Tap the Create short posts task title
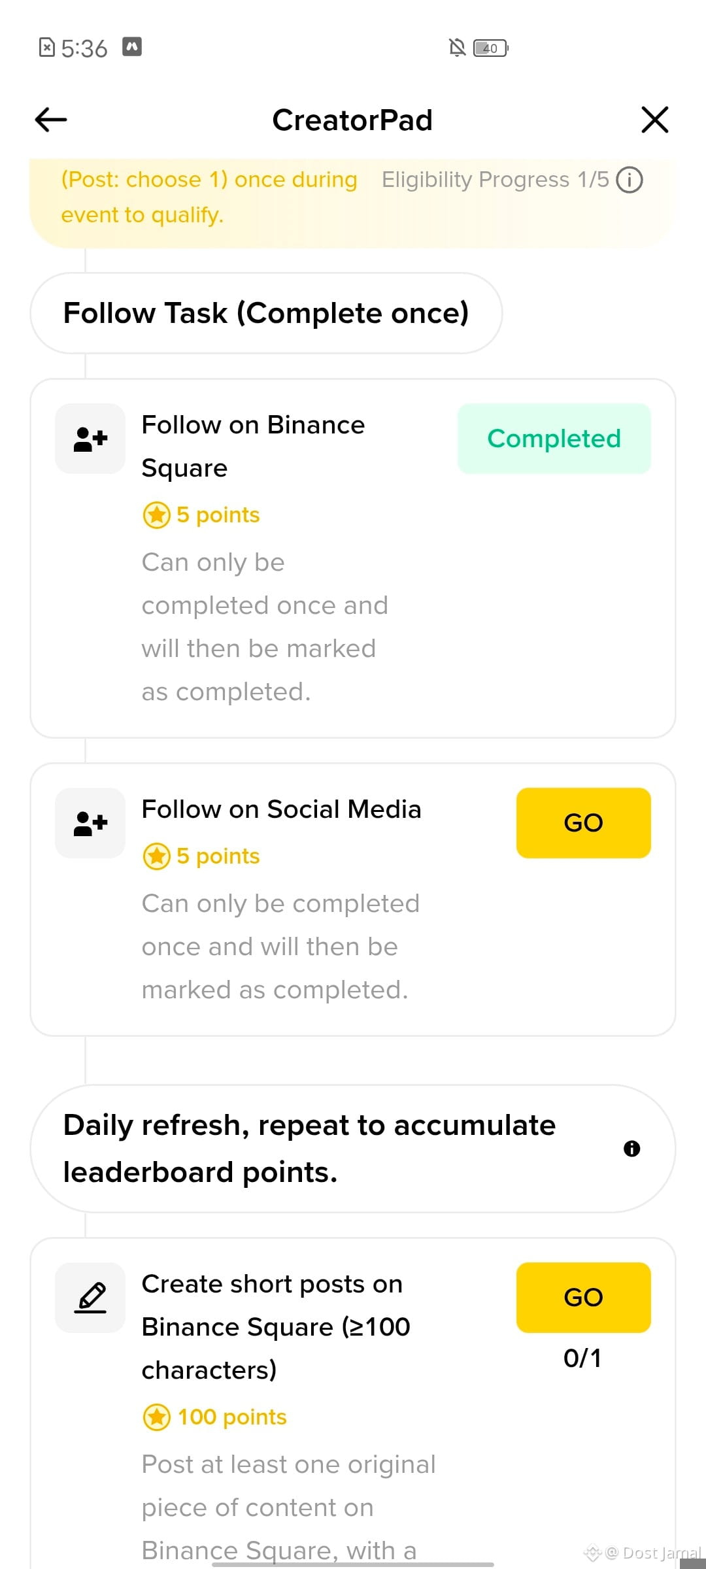Screen dimensions: 706x1569 point(276,1327)
